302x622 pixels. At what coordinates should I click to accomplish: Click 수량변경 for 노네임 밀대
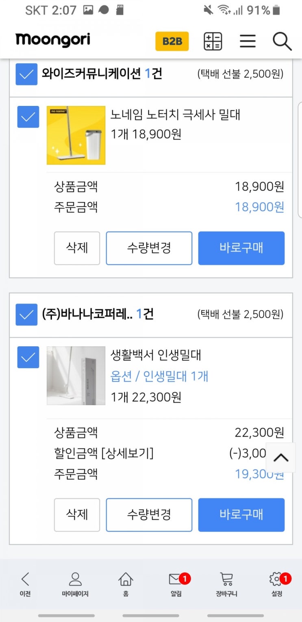point(149,248)
